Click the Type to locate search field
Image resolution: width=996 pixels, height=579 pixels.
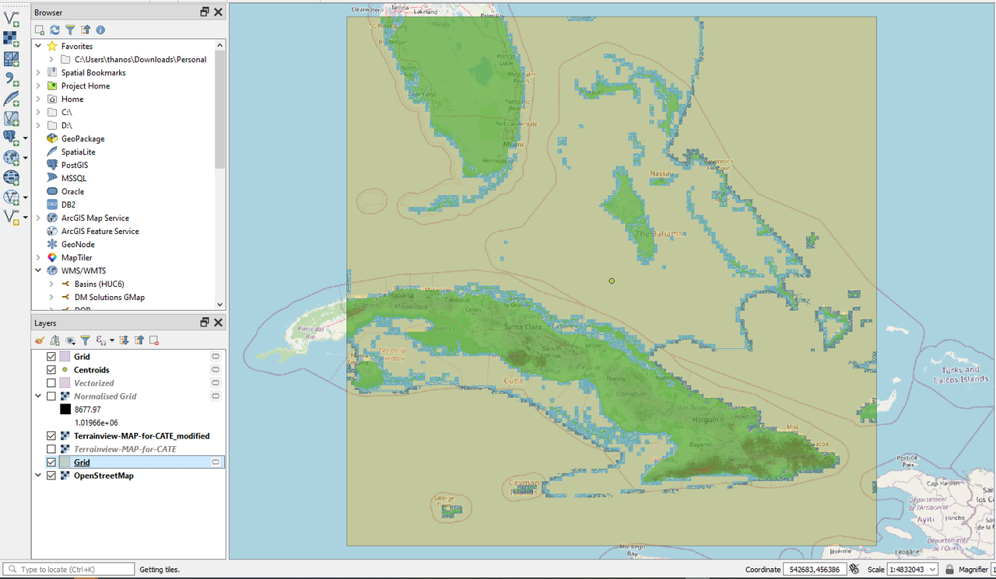69,570
